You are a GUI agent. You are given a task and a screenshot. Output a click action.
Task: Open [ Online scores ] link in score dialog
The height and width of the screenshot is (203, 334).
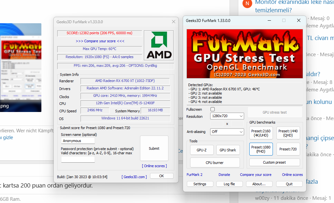[x=155, y=166]
